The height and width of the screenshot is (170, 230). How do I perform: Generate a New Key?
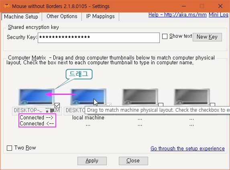pyautogui.click(x=207, y=37)
